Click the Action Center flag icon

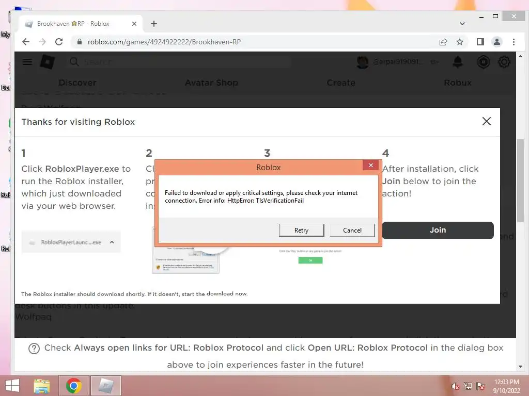click(x=480, y=386)
